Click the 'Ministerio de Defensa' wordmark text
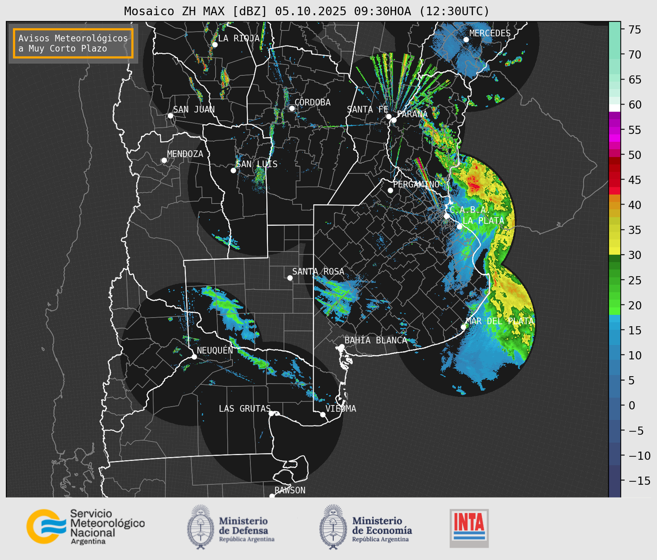 (244, 525)
